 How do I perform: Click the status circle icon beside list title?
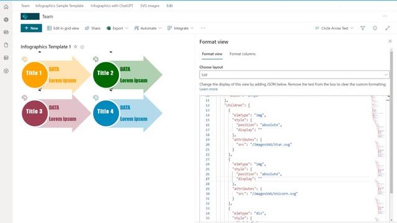tap(83, 47)
